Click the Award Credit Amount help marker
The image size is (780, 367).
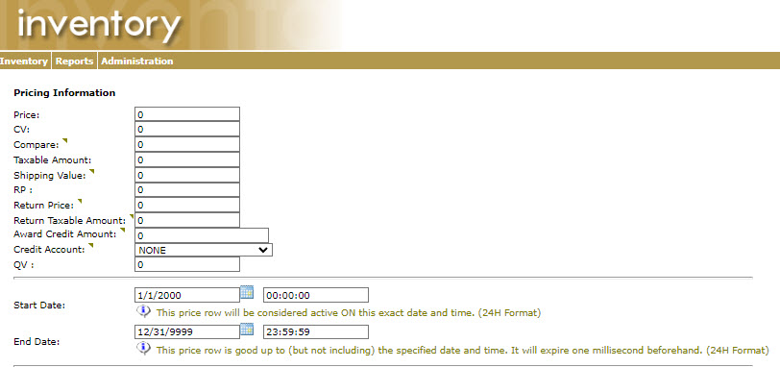coord(122,231)
